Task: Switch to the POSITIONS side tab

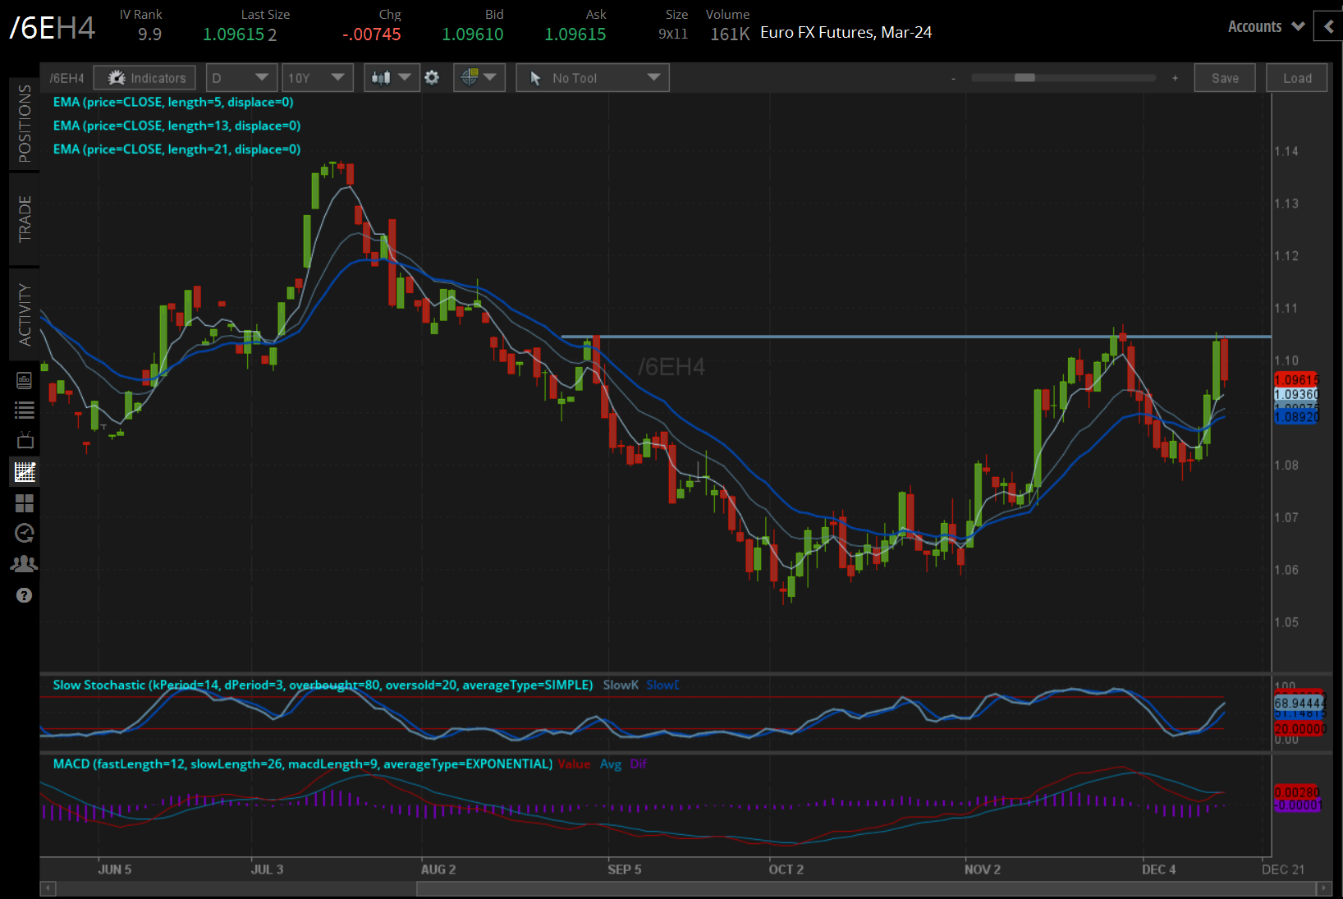Action: 25,123
